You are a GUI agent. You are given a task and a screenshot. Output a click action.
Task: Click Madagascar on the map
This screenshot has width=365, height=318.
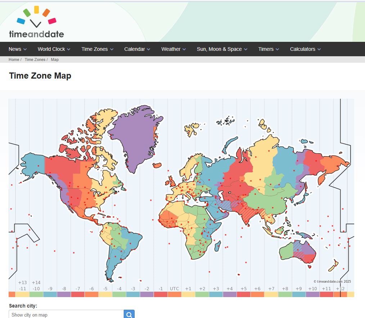click(218, 246)
